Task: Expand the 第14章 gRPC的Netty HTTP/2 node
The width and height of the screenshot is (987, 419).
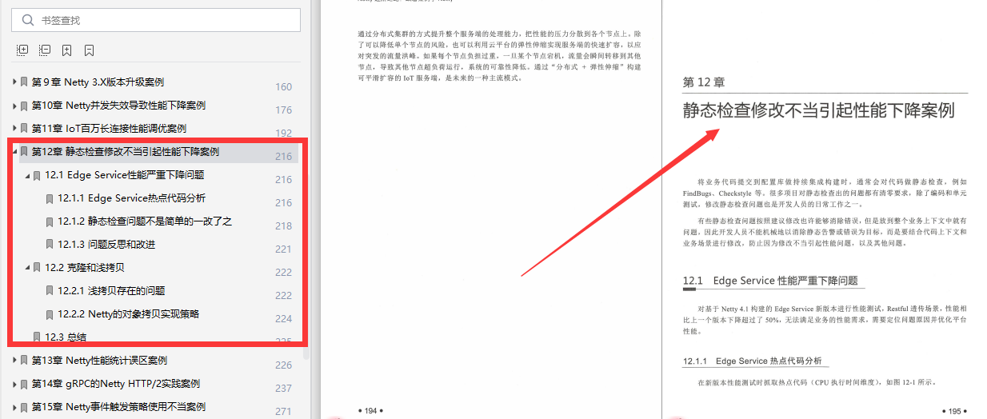Action: coord(14,384)
